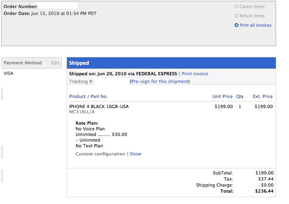This screenshot has width=289, height=204.
Task: Open the Print invoice link
Action: click(x=195, y=74)
